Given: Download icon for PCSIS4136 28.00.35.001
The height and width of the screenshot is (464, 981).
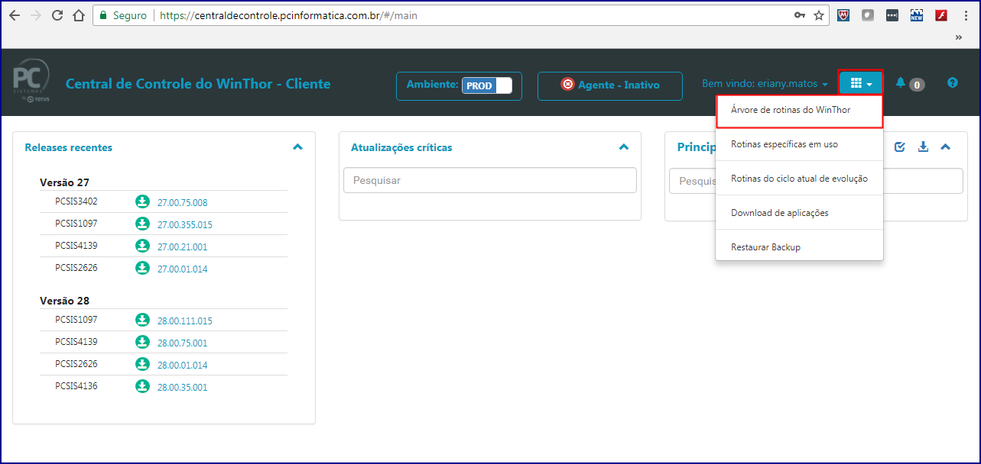Looking at the screenshot, I should click(x=141, y=386).
